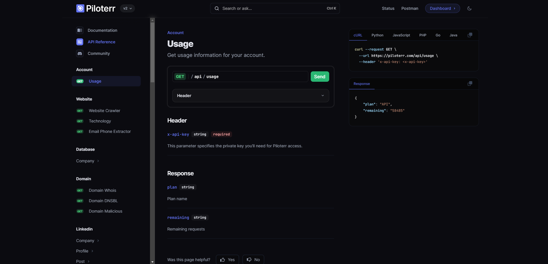548x264 pixels.
Task: Give positive feedback with the Yes button
Action: [227, 259]
